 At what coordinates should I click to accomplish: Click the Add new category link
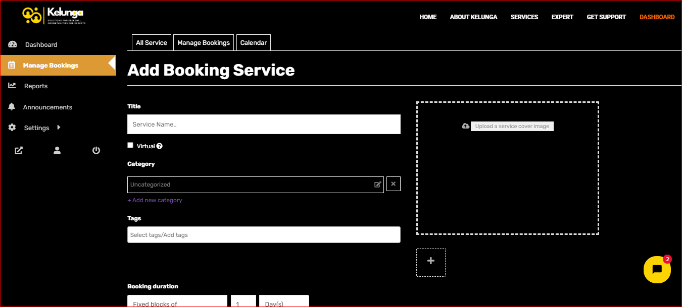[155, 200]
